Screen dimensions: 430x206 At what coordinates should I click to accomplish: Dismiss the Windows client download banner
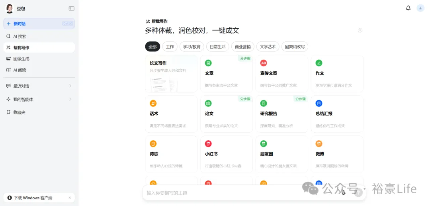[x=70, y=198]
